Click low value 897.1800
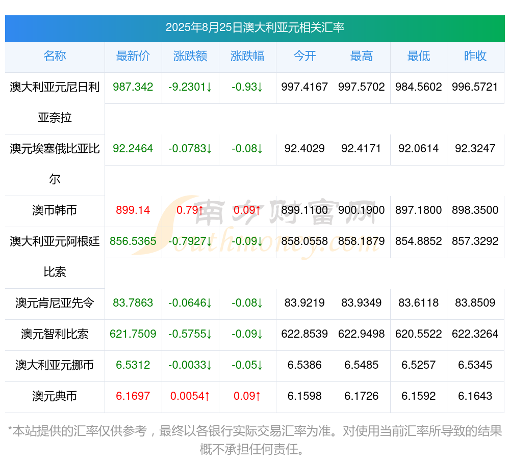 (419, 210)
